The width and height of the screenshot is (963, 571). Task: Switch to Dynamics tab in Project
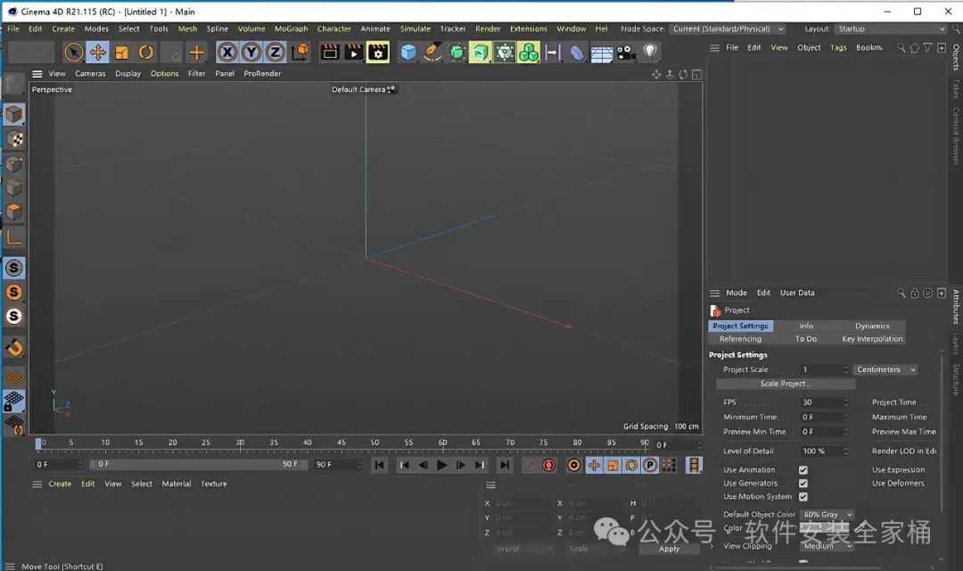[872, 327]
